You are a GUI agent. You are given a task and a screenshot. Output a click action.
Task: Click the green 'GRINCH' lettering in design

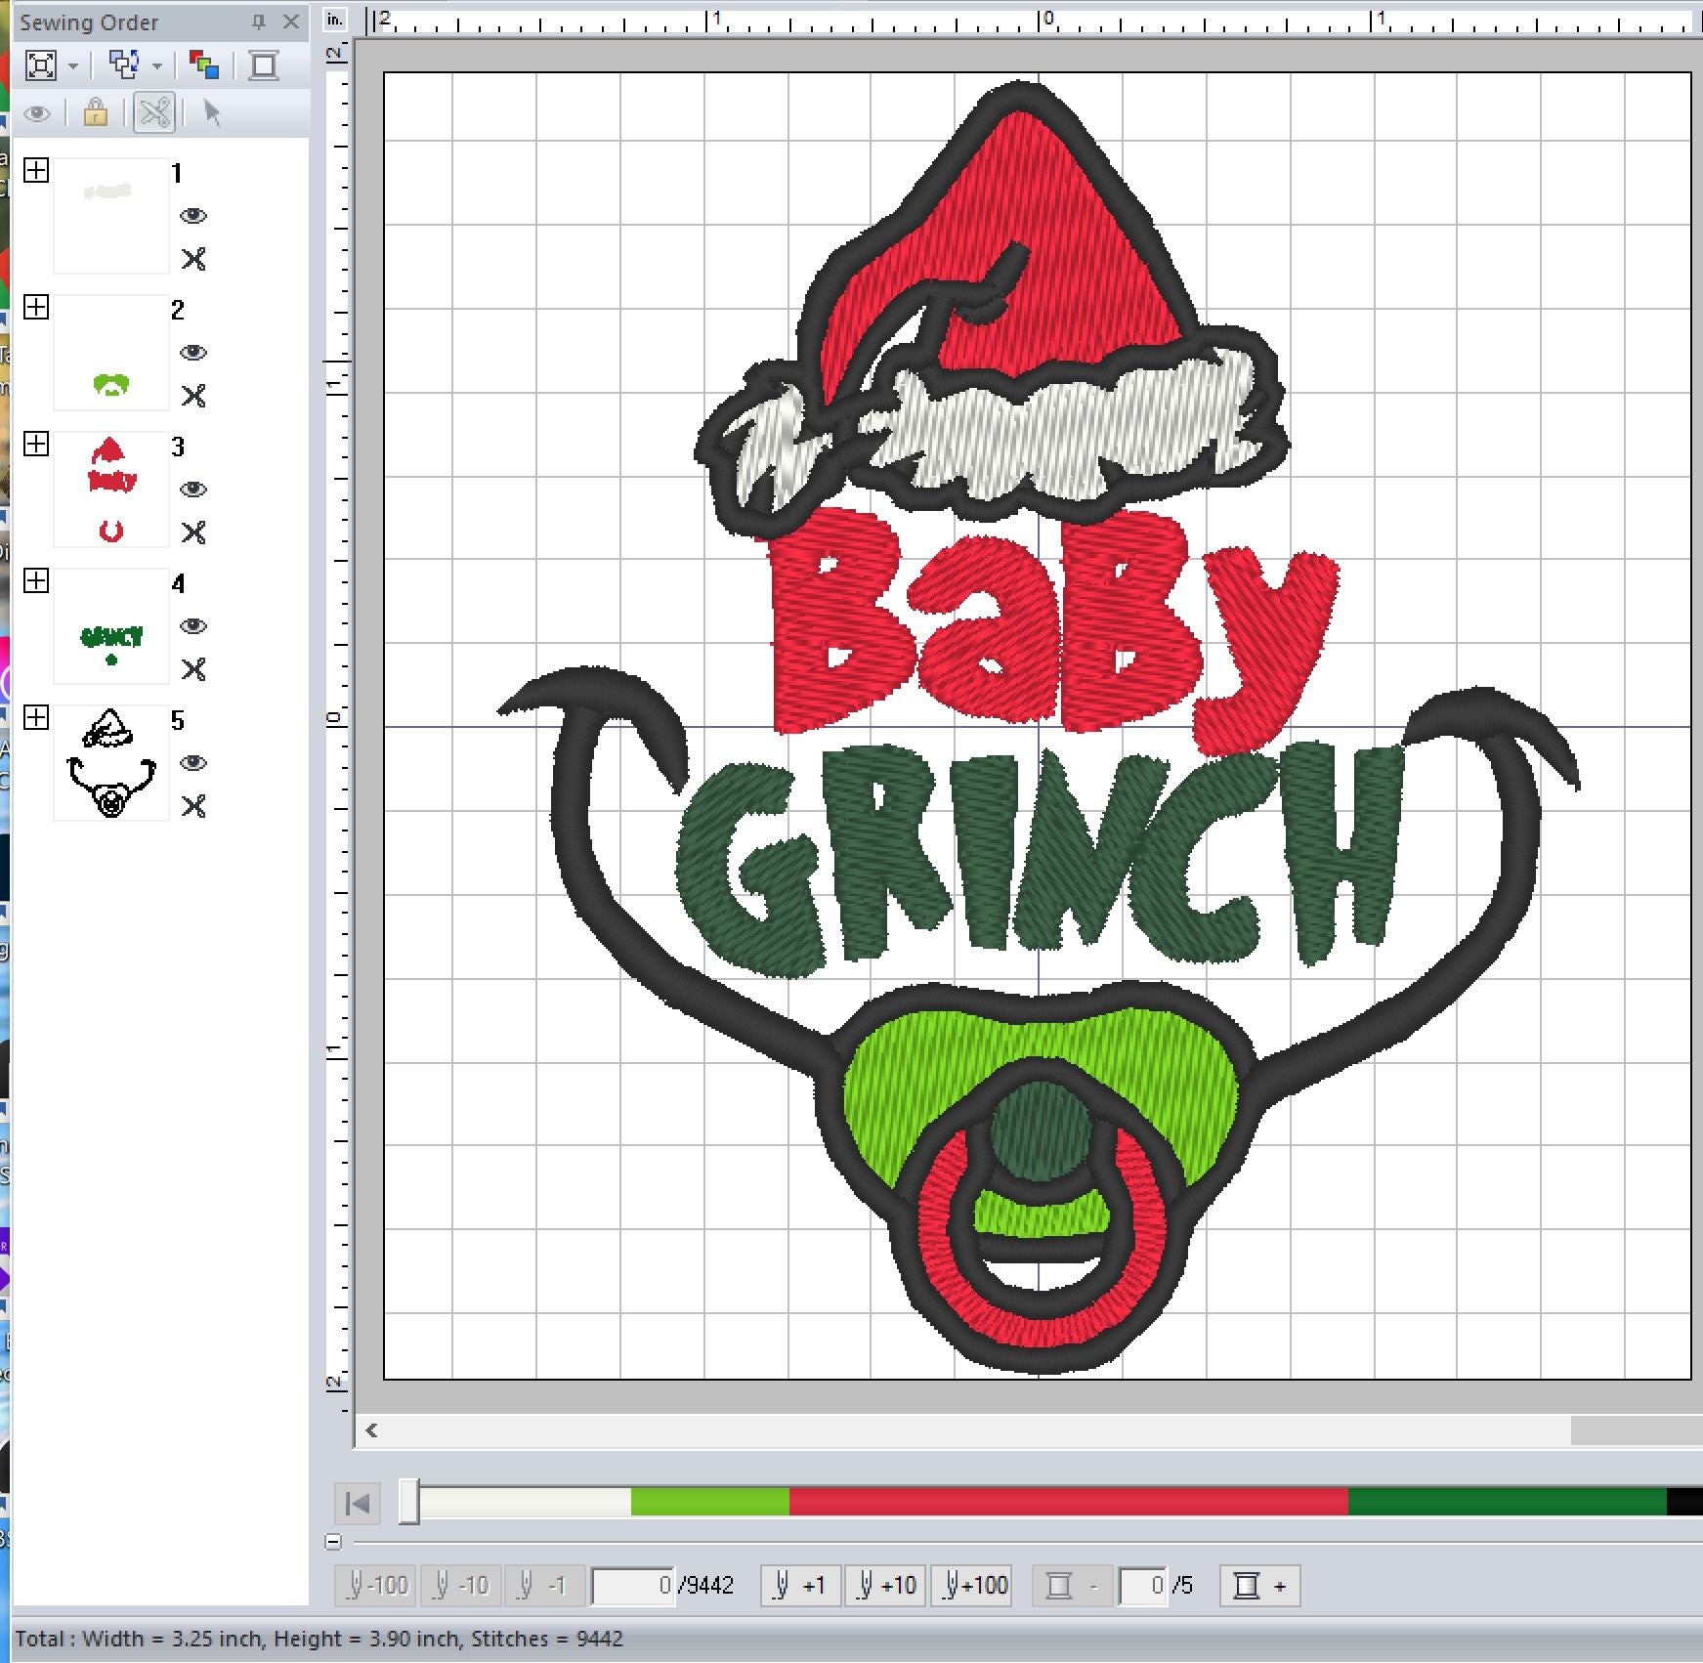tap(1040, 860)
